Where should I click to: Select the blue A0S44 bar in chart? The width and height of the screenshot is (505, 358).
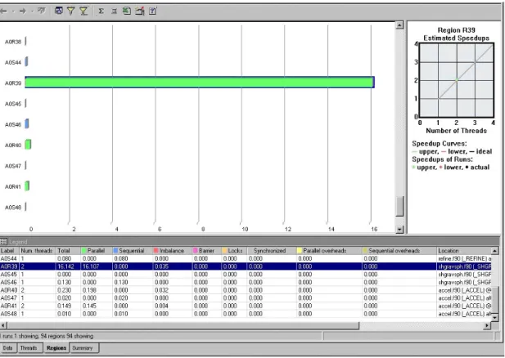26,61
